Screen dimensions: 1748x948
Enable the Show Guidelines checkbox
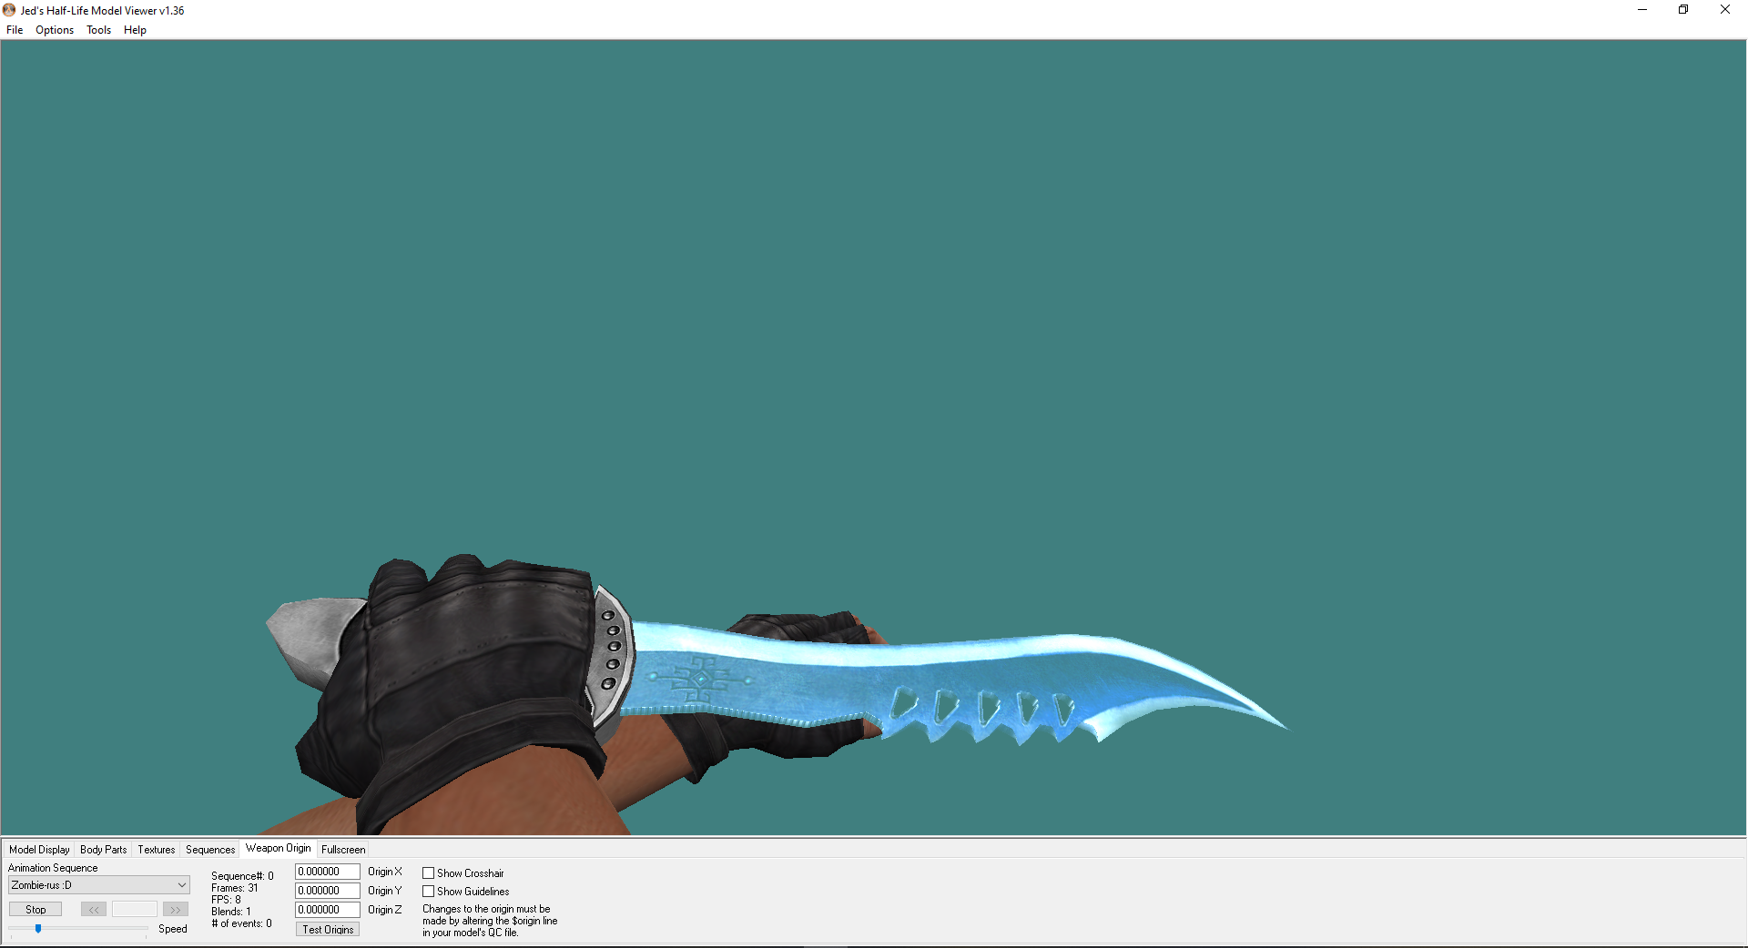tap(428, 892)
